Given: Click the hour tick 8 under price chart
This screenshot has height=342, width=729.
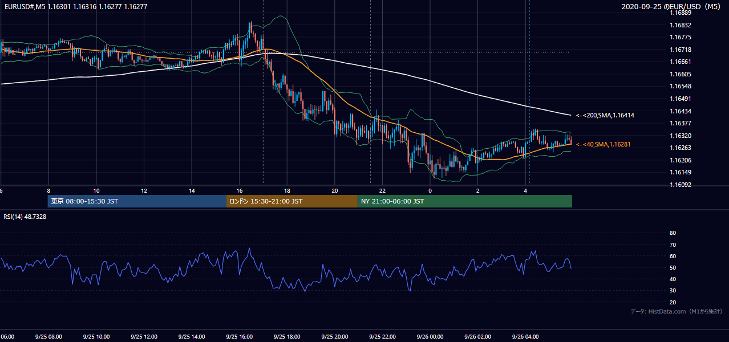Looking at the screenshot, I should (x=48, y=190).
